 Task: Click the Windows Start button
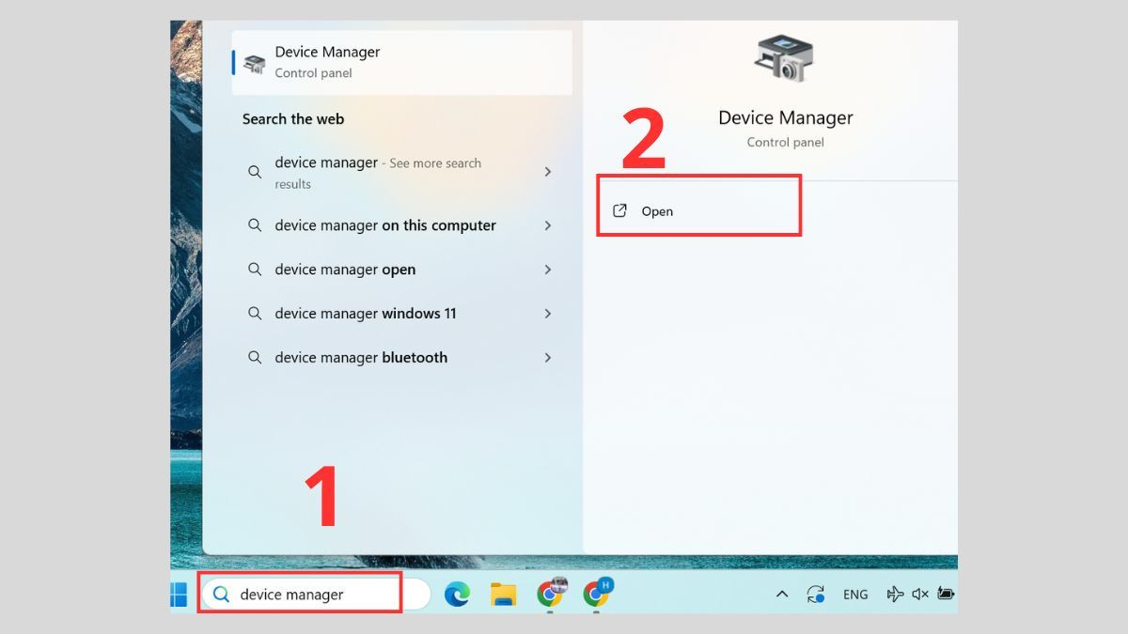click(179, 594)
